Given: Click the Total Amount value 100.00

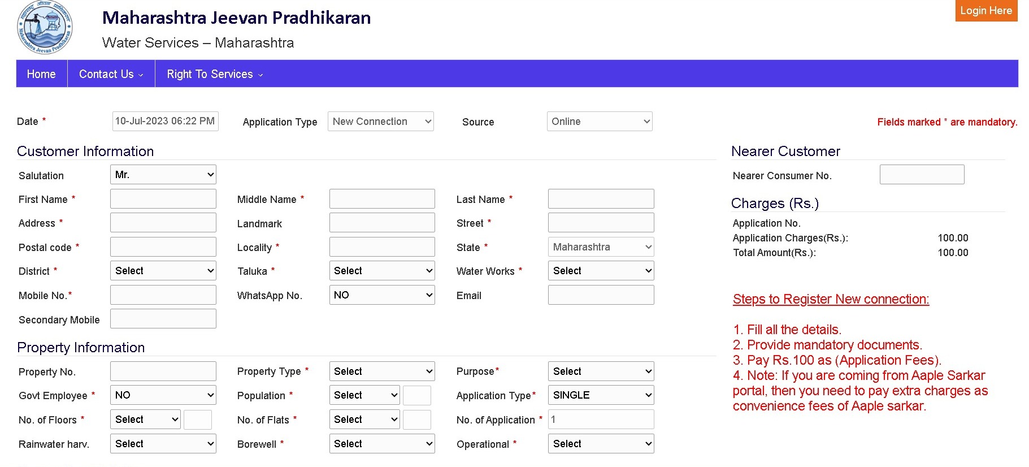Looking at the screenshot, I should click(953, 253).
